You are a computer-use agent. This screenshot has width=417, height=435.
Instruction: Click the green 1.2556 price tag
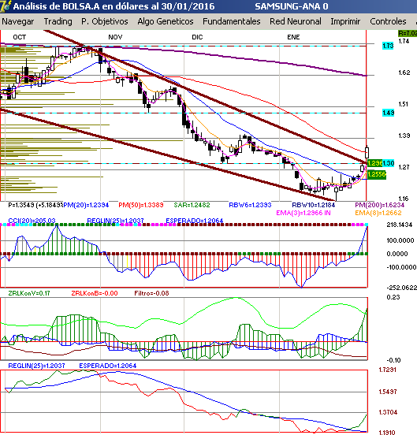click(x=377, y=174)
